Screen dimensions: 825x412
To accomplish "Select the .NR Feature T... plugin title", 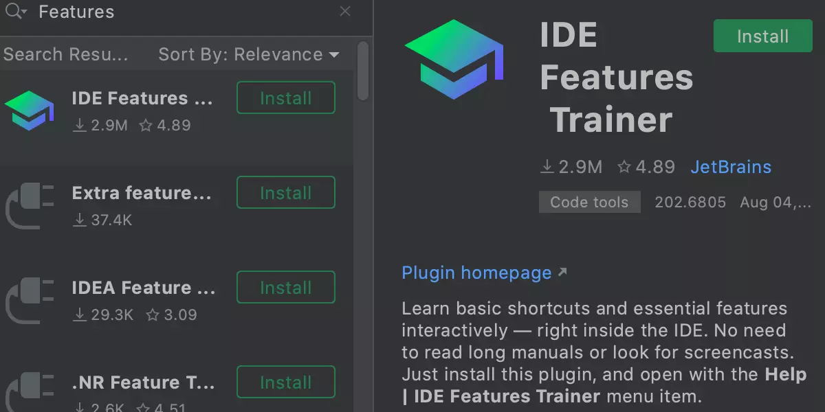I will (144, 382).
